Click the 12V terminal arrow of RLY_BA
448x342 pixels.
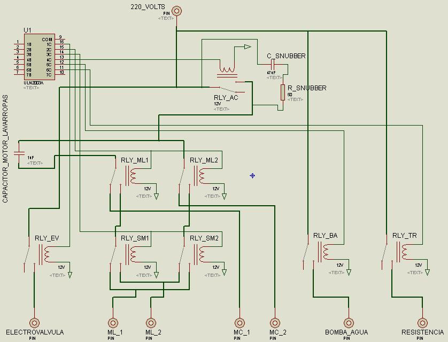tap(349, 273)
